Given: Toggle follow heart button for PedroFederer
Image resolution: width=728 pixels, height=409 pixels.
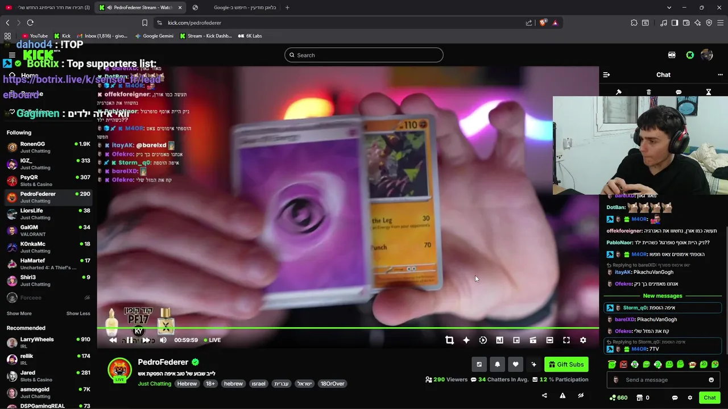Looking at the screenshot, I should (515, 365).
